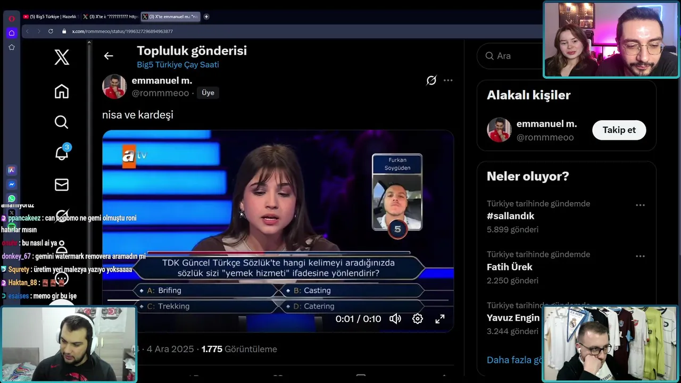Open Opera bookmarks star icon
This screenshot has height=383, width=681.
[12, 47]
